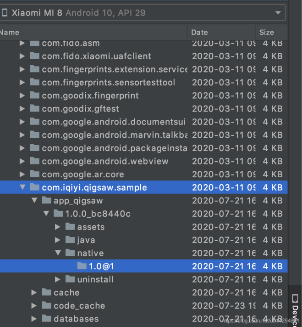302x327 pixels.
Task: Expand the java folder
Action: (x=57, y=240)
